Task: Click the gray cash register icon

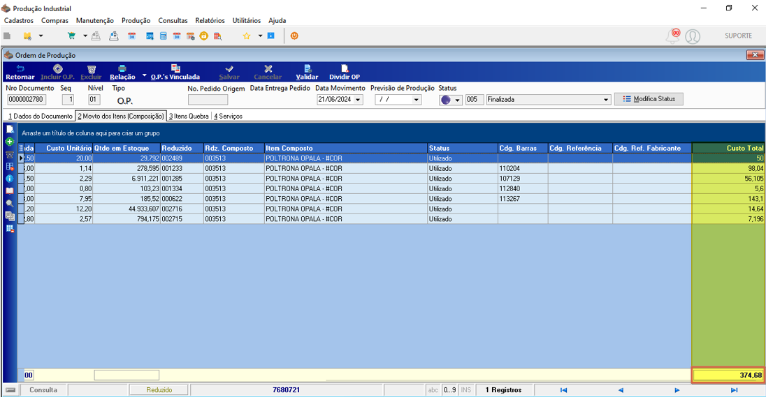Action: pyautogui.click(x=96, y=36)
